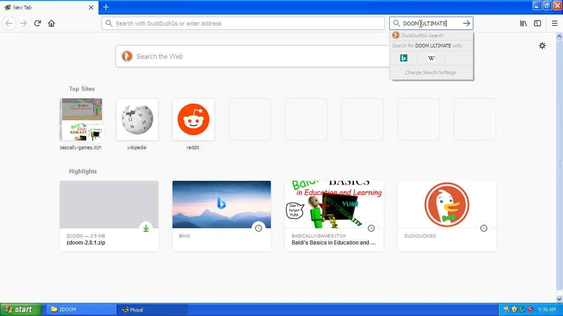Open the reddit top site tile
The width and height of the screenshot is (563, 316).
[194, 119]
